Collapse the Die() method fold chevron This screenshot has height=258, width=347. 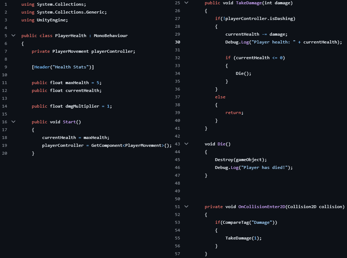[186, 144]
